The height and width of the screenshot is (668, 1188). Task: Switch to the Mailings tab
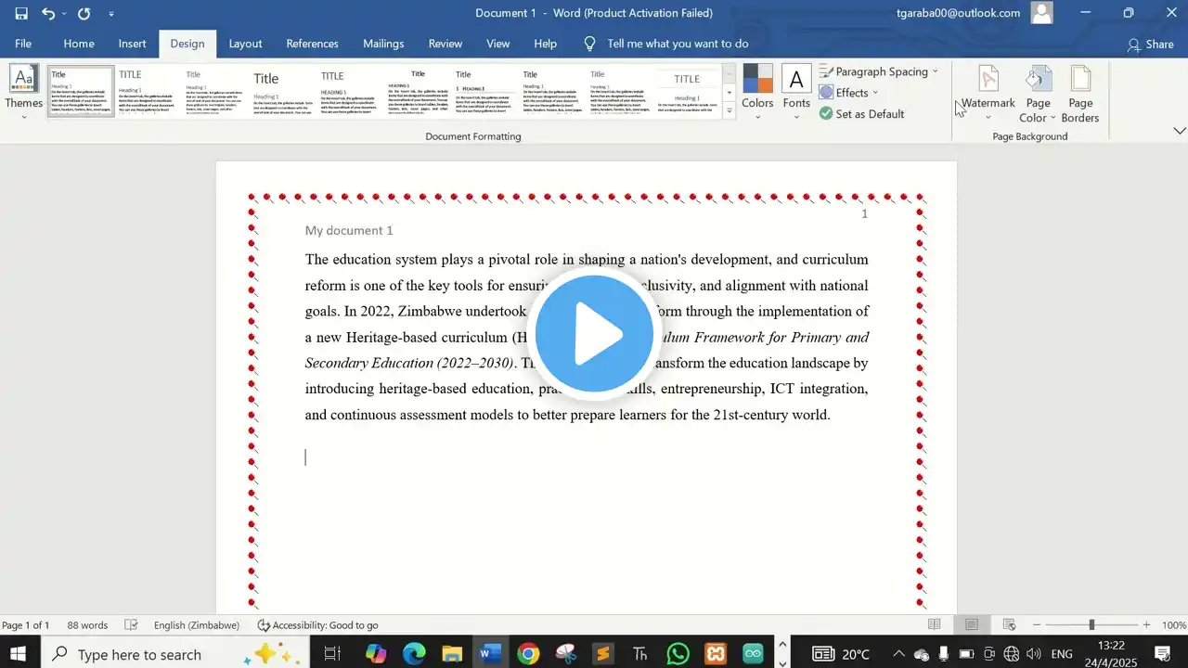coord(383,44)
